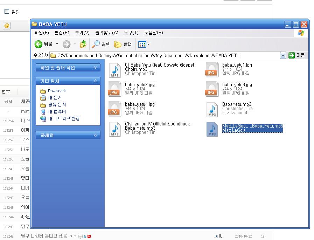The height and width of the screenshot is (240, 314).
Task: Select the baba_yetu4.jpg file icon
Action: [x=114, y=109]
